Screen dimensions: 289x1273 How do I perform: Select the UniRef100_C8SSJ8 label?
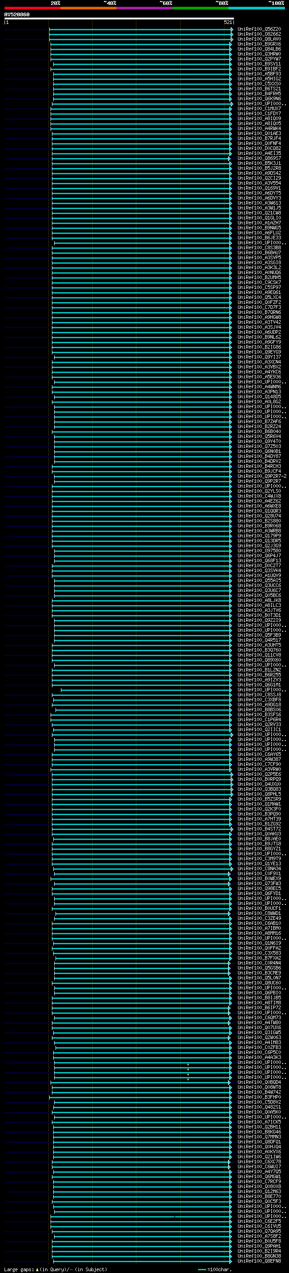(x=259, y=695)
